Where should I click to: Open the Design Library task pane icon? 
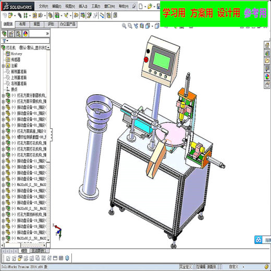267,53
